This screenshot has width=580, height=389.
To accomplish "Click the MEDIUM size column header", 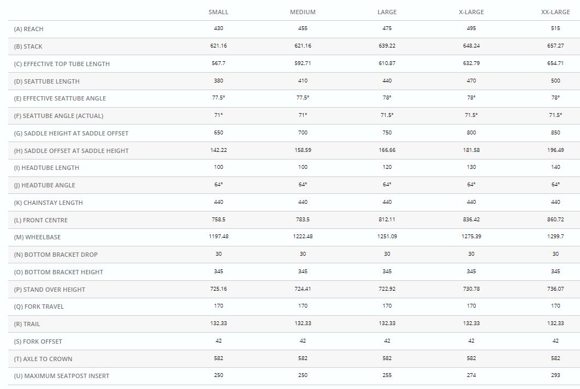I will (303, 12).
